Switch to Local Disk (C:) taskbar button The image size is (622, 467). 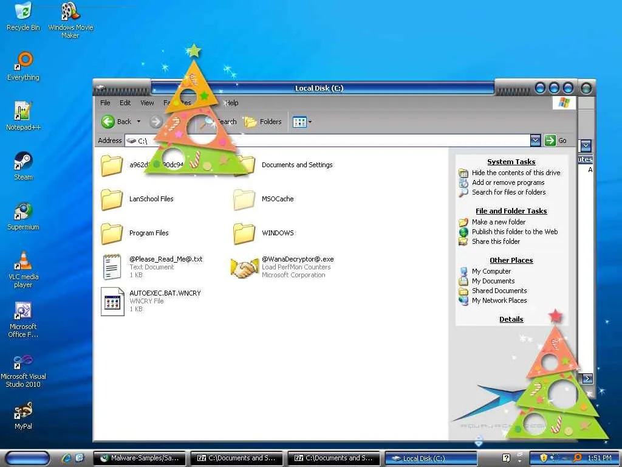tap(431, 458)
